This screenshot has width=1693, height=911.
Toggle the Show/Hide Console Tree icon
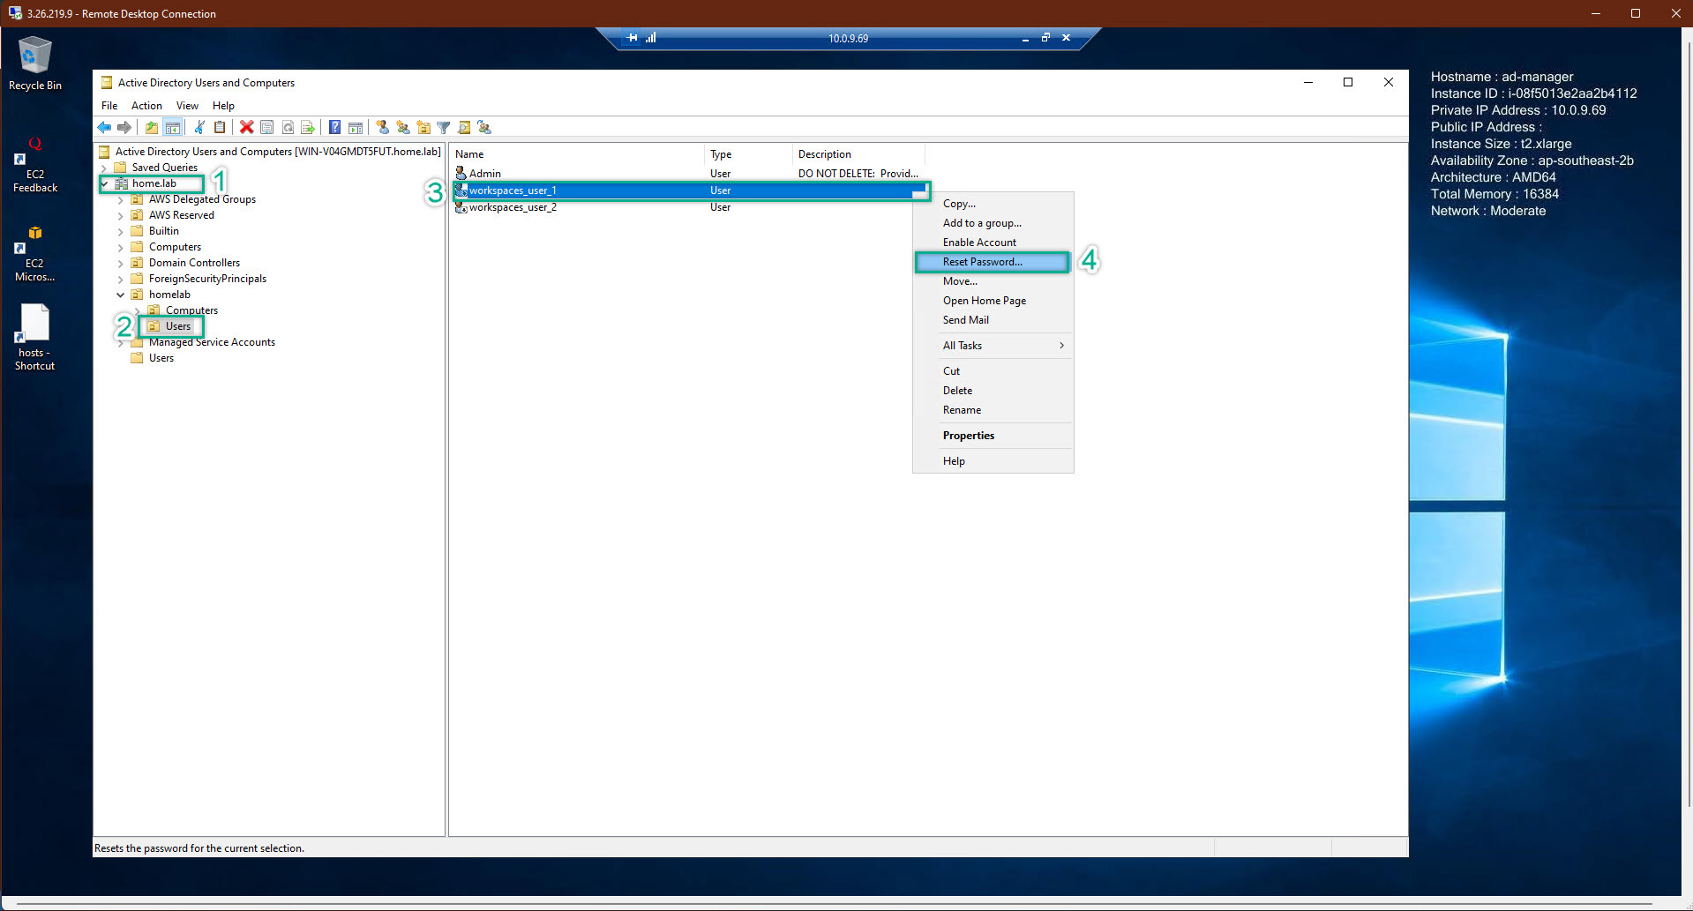[172, 128]
